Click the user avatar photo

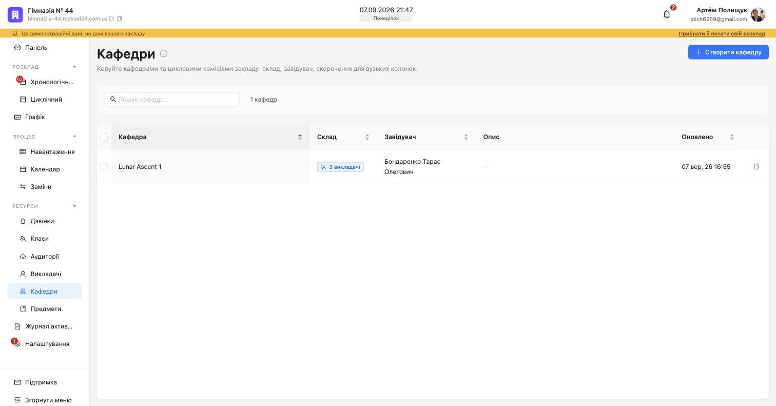pyautogui.click(x=758, y=15)
